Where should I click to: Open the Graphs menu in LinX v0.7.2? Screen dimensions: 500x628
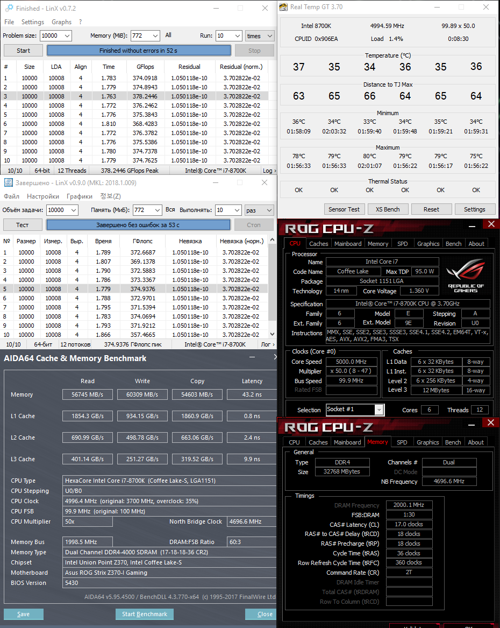(62, 22)
